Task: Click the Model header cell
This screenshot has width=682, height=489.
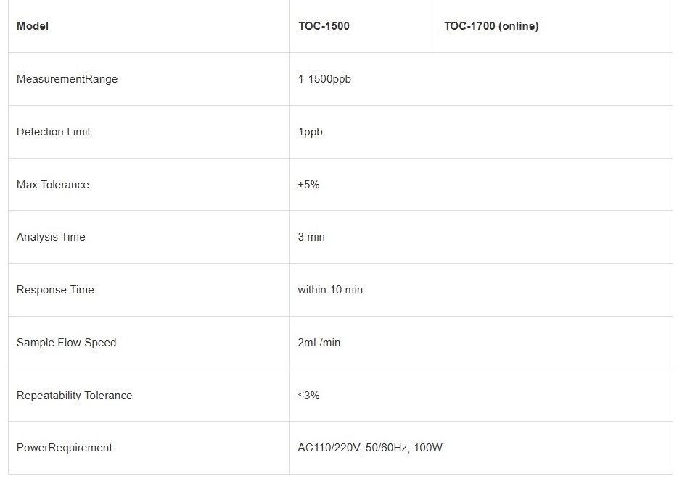Action: click(x=33, y=26)
